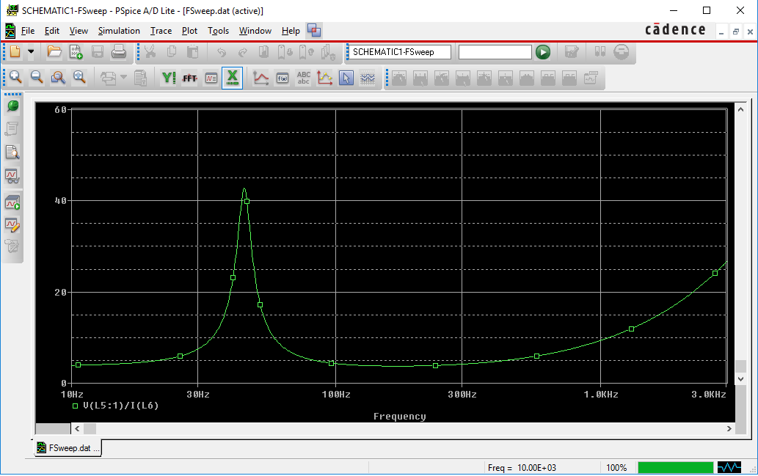
Task: Open a file with the folder icon
Action: click(x=54, y=52)
